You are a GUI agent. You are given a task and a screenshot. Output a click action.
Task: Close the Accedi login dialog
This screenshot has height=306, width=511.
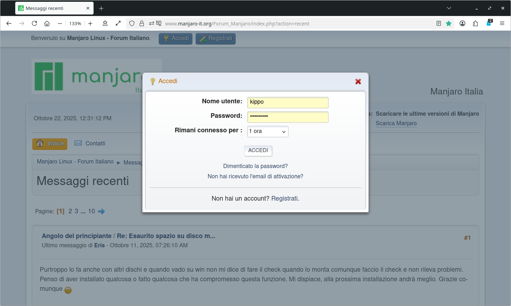(358, 81)
